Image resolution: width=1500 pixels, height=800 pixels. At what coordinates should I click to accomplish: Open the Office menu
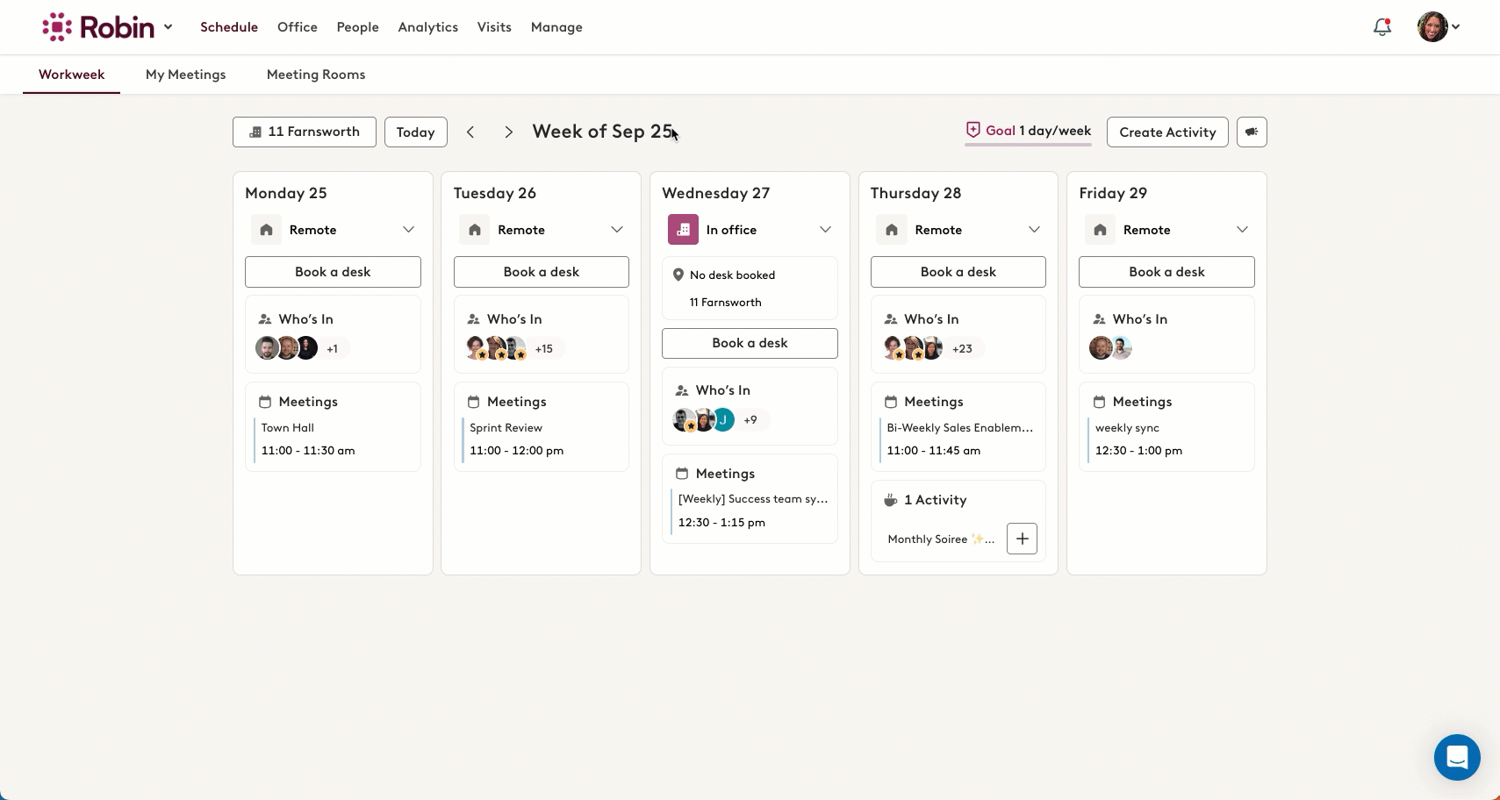(x=298, y=27)
